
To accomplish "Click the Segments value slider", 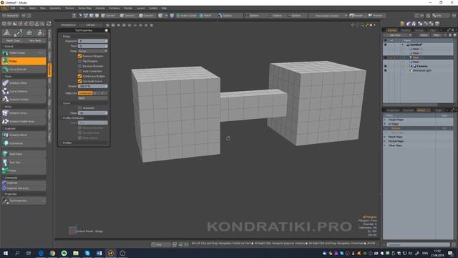I will pos(92,41).
